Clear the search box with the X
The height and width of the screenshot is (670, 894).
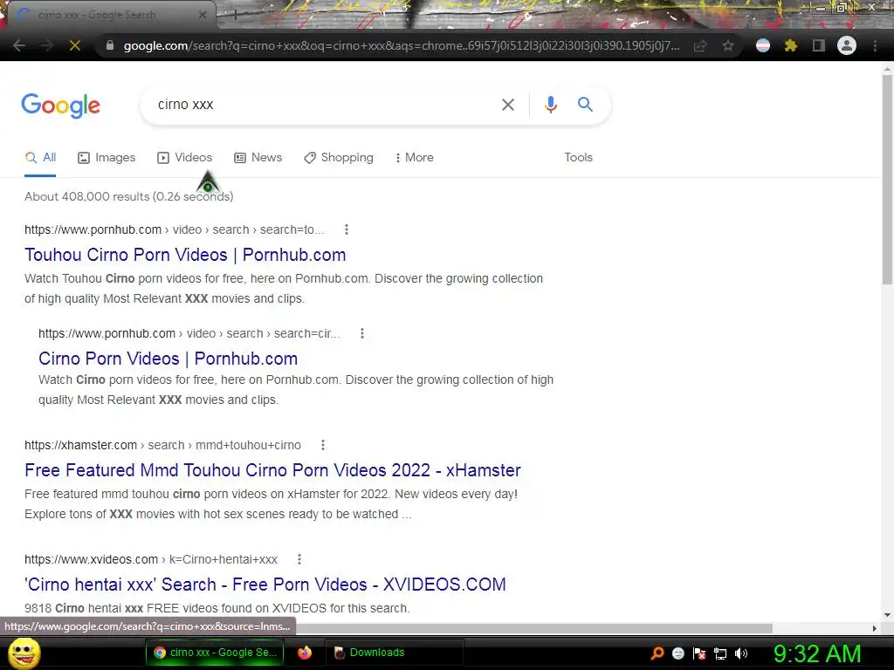pyautogui.click(x=508, y=105)
